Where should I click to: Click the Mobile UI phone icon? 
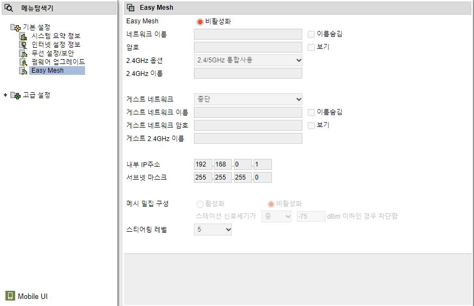click(10, 296)
